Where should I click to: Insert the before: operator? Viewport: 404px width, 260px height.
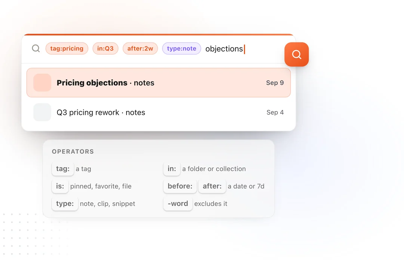pos(180,186)
